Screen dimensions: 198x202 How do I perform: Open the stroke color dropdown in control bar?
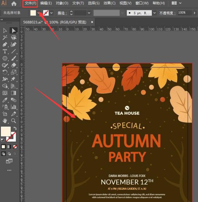tap(52, 13)
